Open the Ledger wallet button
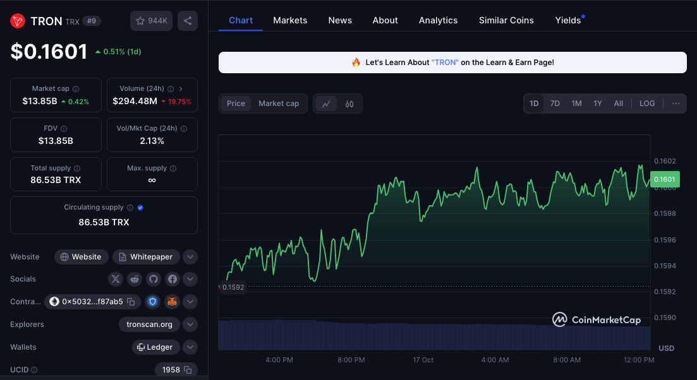The width and height of the screenshot is (697, 380). pyautogui.click(x=155, y=347)
